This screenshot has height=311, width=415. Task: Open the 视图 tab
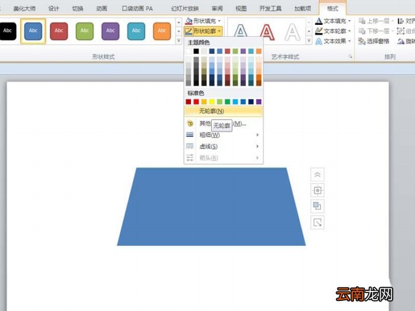tap(241, 8)
